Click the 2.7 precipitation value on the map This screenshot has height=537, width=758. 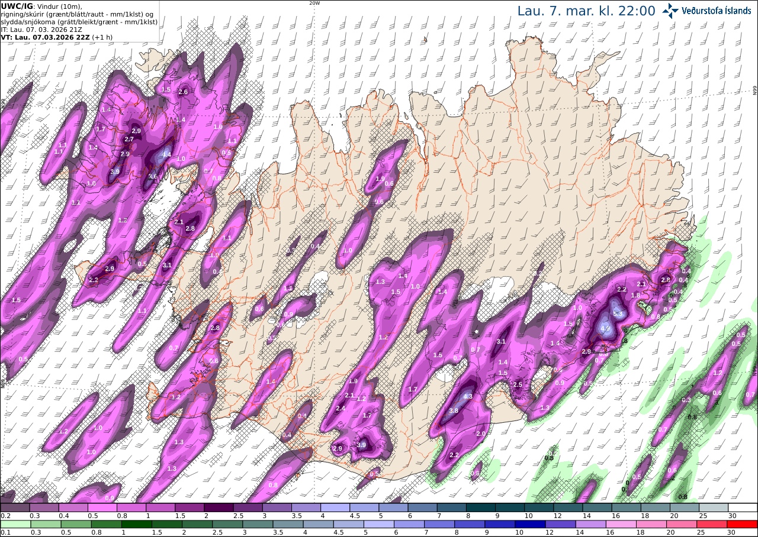[129, 139]
